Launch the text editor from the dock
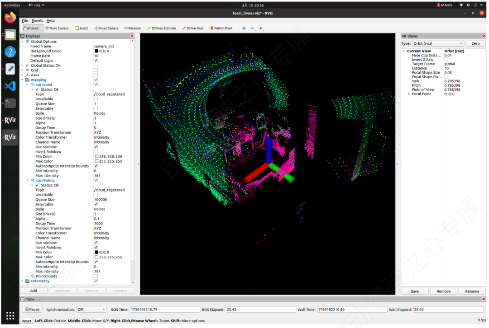The height and width of the screenshot is (328, 489). [10, 69]
